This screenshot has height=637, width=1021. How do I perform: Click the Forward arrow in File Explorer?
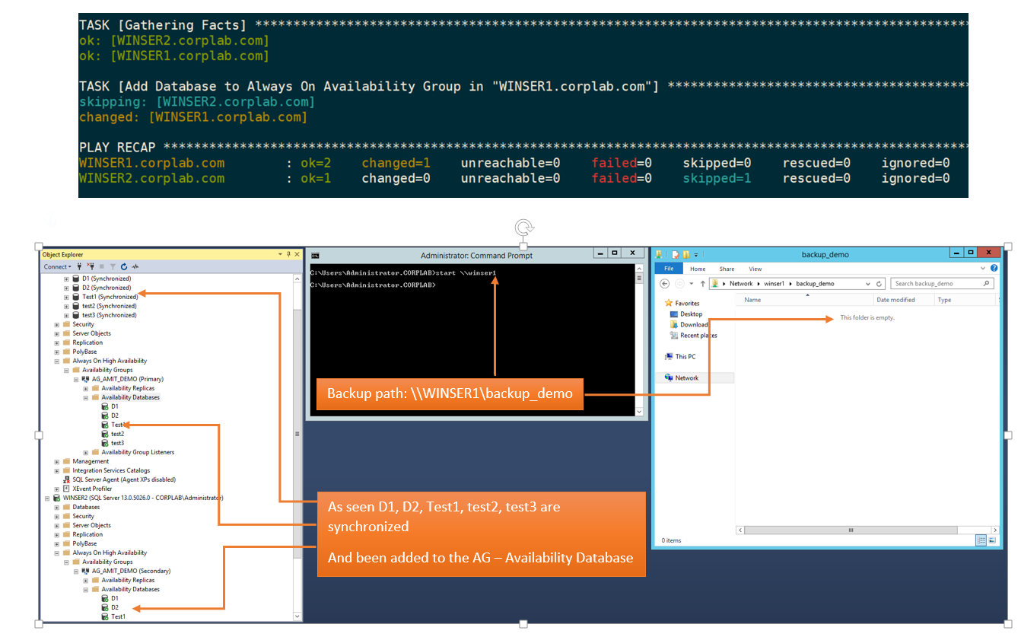[679, 284]
